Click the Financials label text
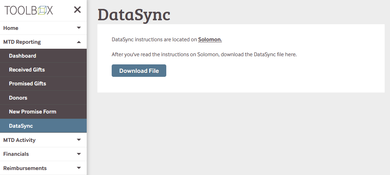 click(16, 154)
